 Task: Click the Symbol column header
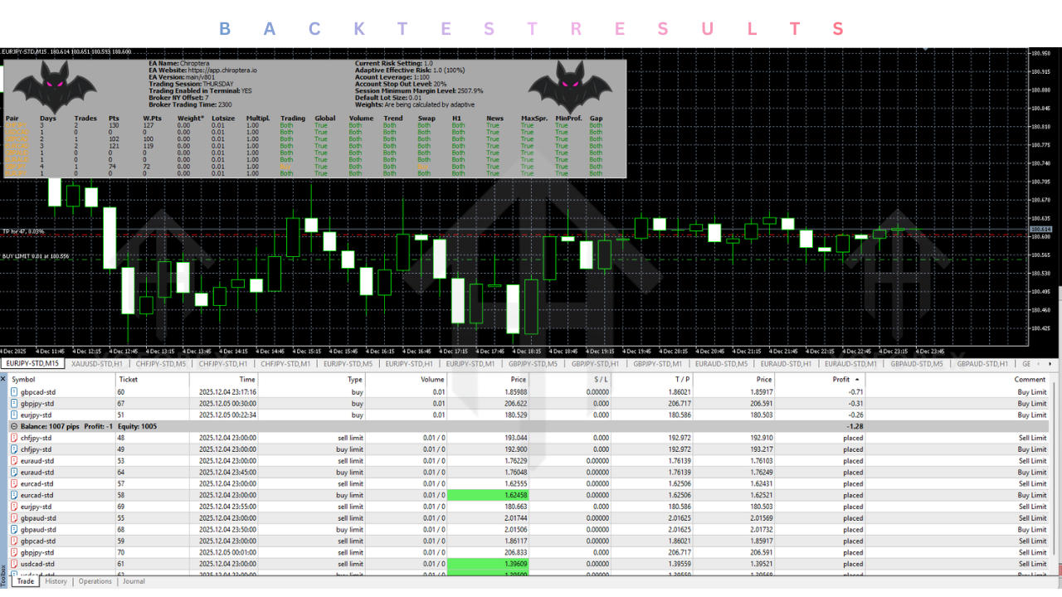24,379
